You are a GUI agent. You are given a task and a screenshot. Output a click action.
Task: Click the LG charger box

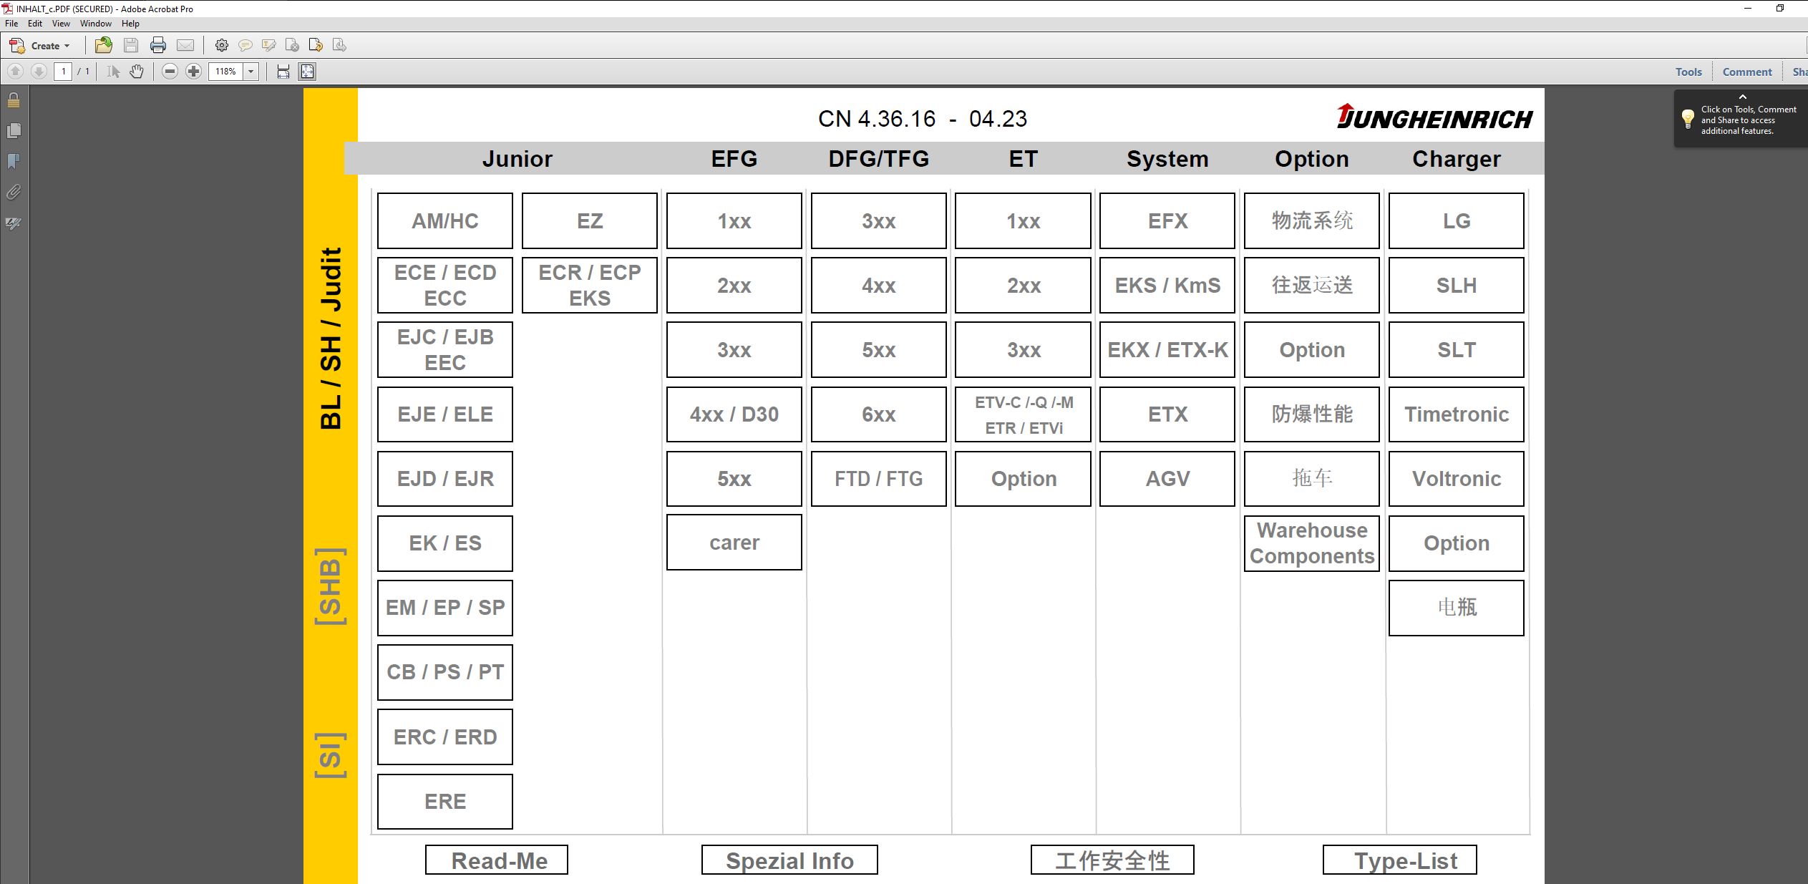pos(1457,220)
